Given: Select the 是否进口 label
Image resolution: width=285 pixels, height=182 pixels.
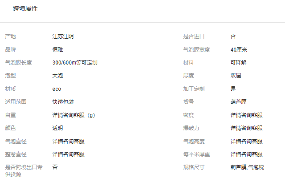Looking at the screenshot, I should pyautogui.click(x=194, y=36).
